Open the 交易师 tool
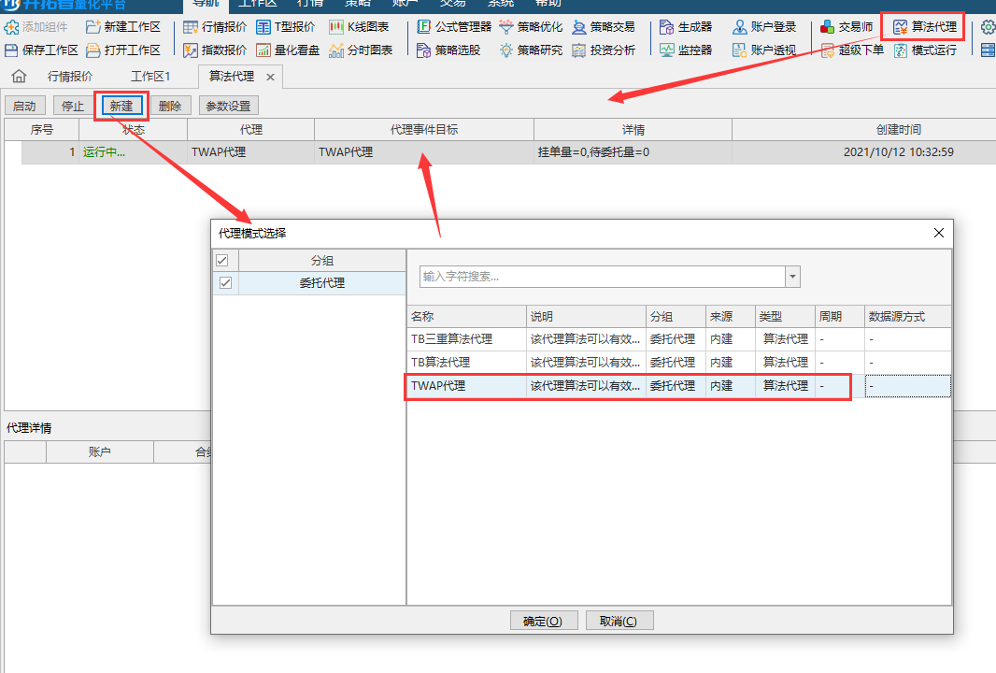This screenshot has height=673, width=996. 847,27
